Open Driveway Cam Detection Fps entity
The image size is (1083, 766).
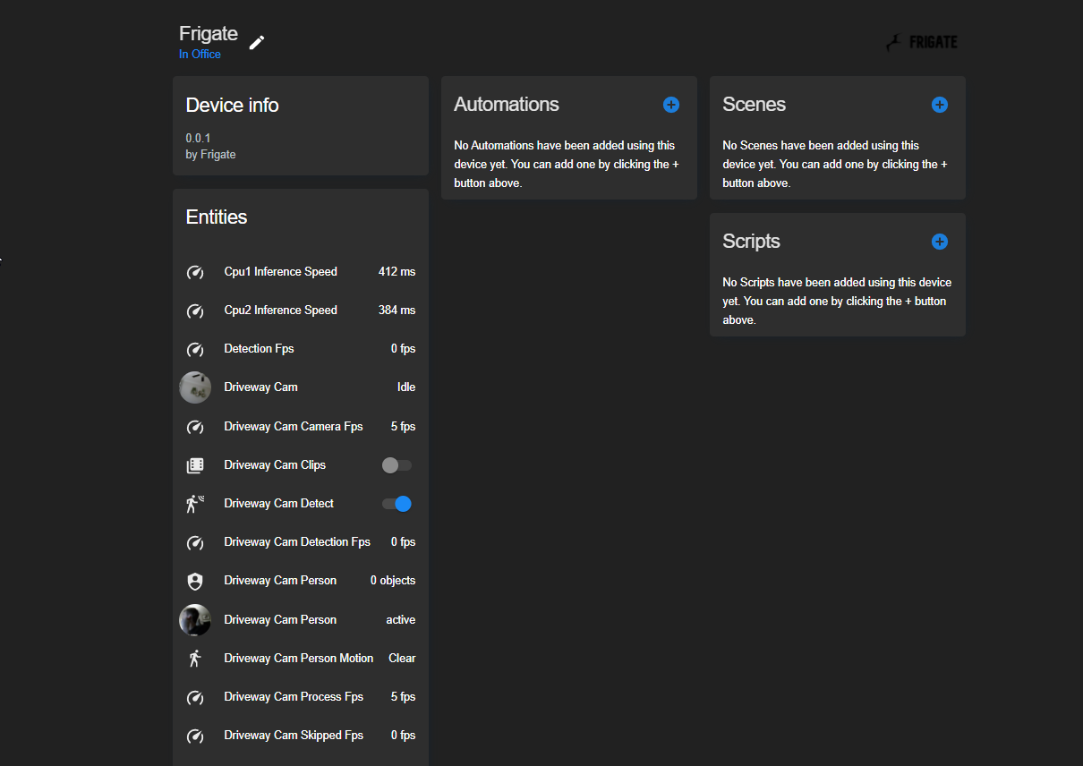pos(297,542)
